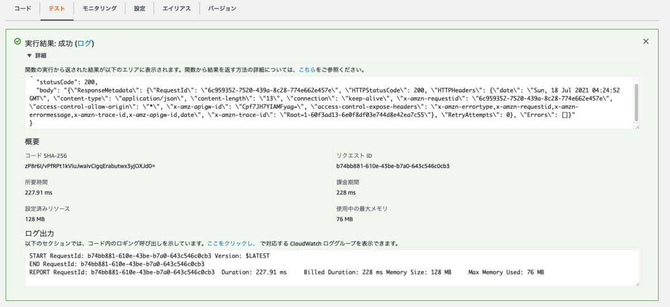Viewport: 670px width, 307px height.
Task: Click the REPORT RequestId log line
Action: 286,272
